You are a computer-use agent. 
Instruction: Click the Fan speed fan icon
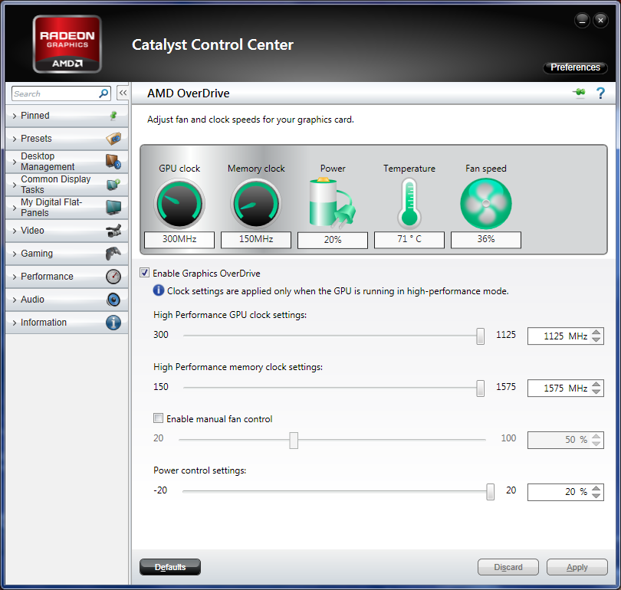tap(486, 203)
